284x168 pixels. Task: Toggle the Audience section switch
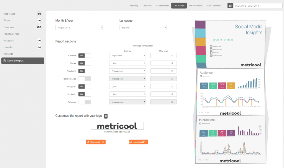pos(85,56)
